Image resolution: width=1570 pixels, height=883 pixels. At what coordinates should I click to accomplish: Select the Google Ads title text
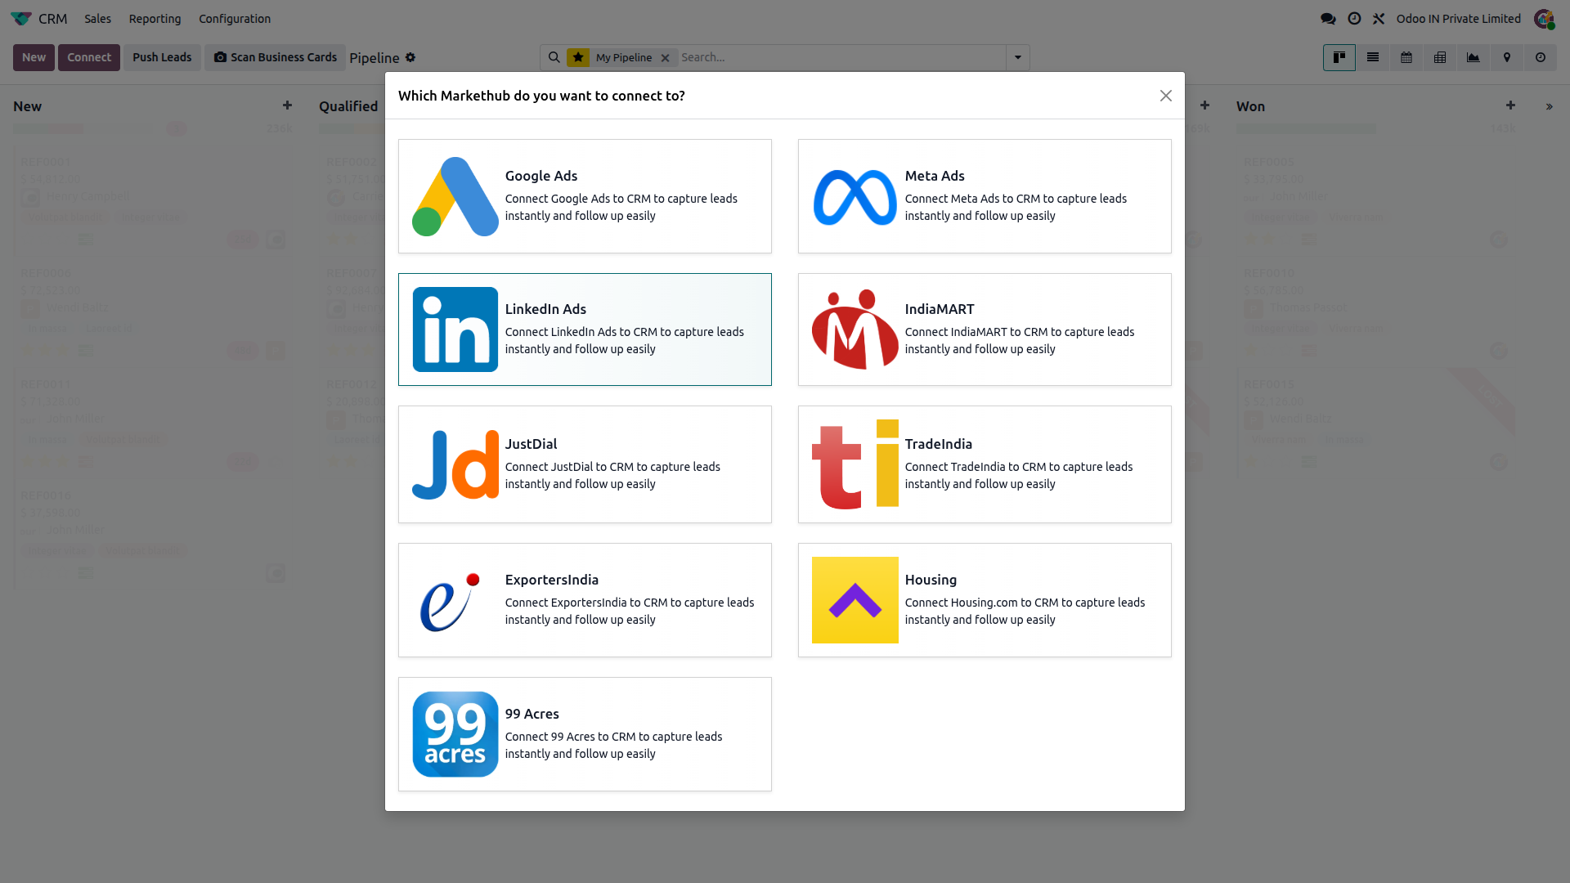pyautogui.click(x=541, y=176)
